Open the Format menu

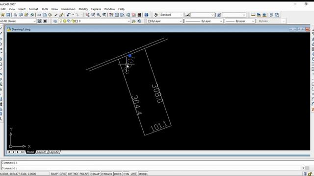(33, 9)
